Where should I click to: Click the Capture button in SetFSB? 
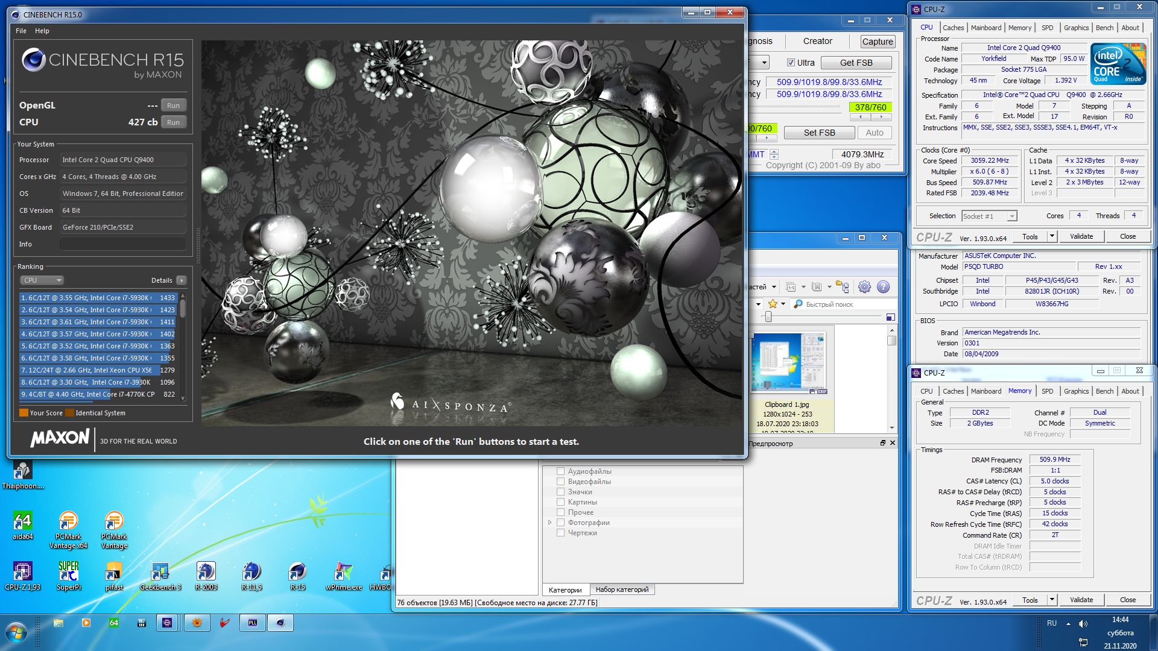[x=877, y=42]
